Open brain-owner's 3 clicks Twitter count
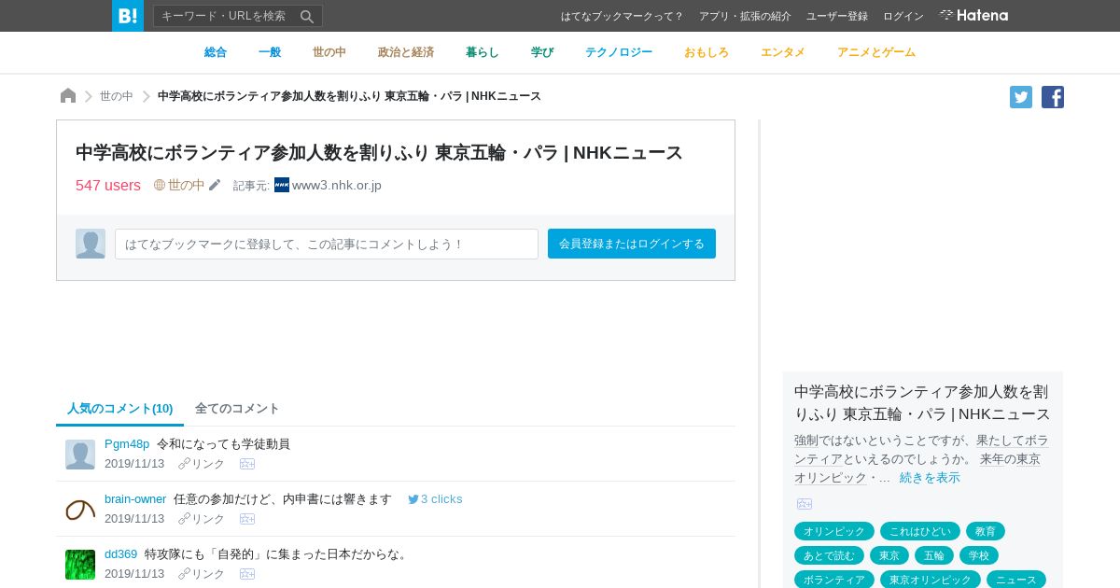 [435, 499]
